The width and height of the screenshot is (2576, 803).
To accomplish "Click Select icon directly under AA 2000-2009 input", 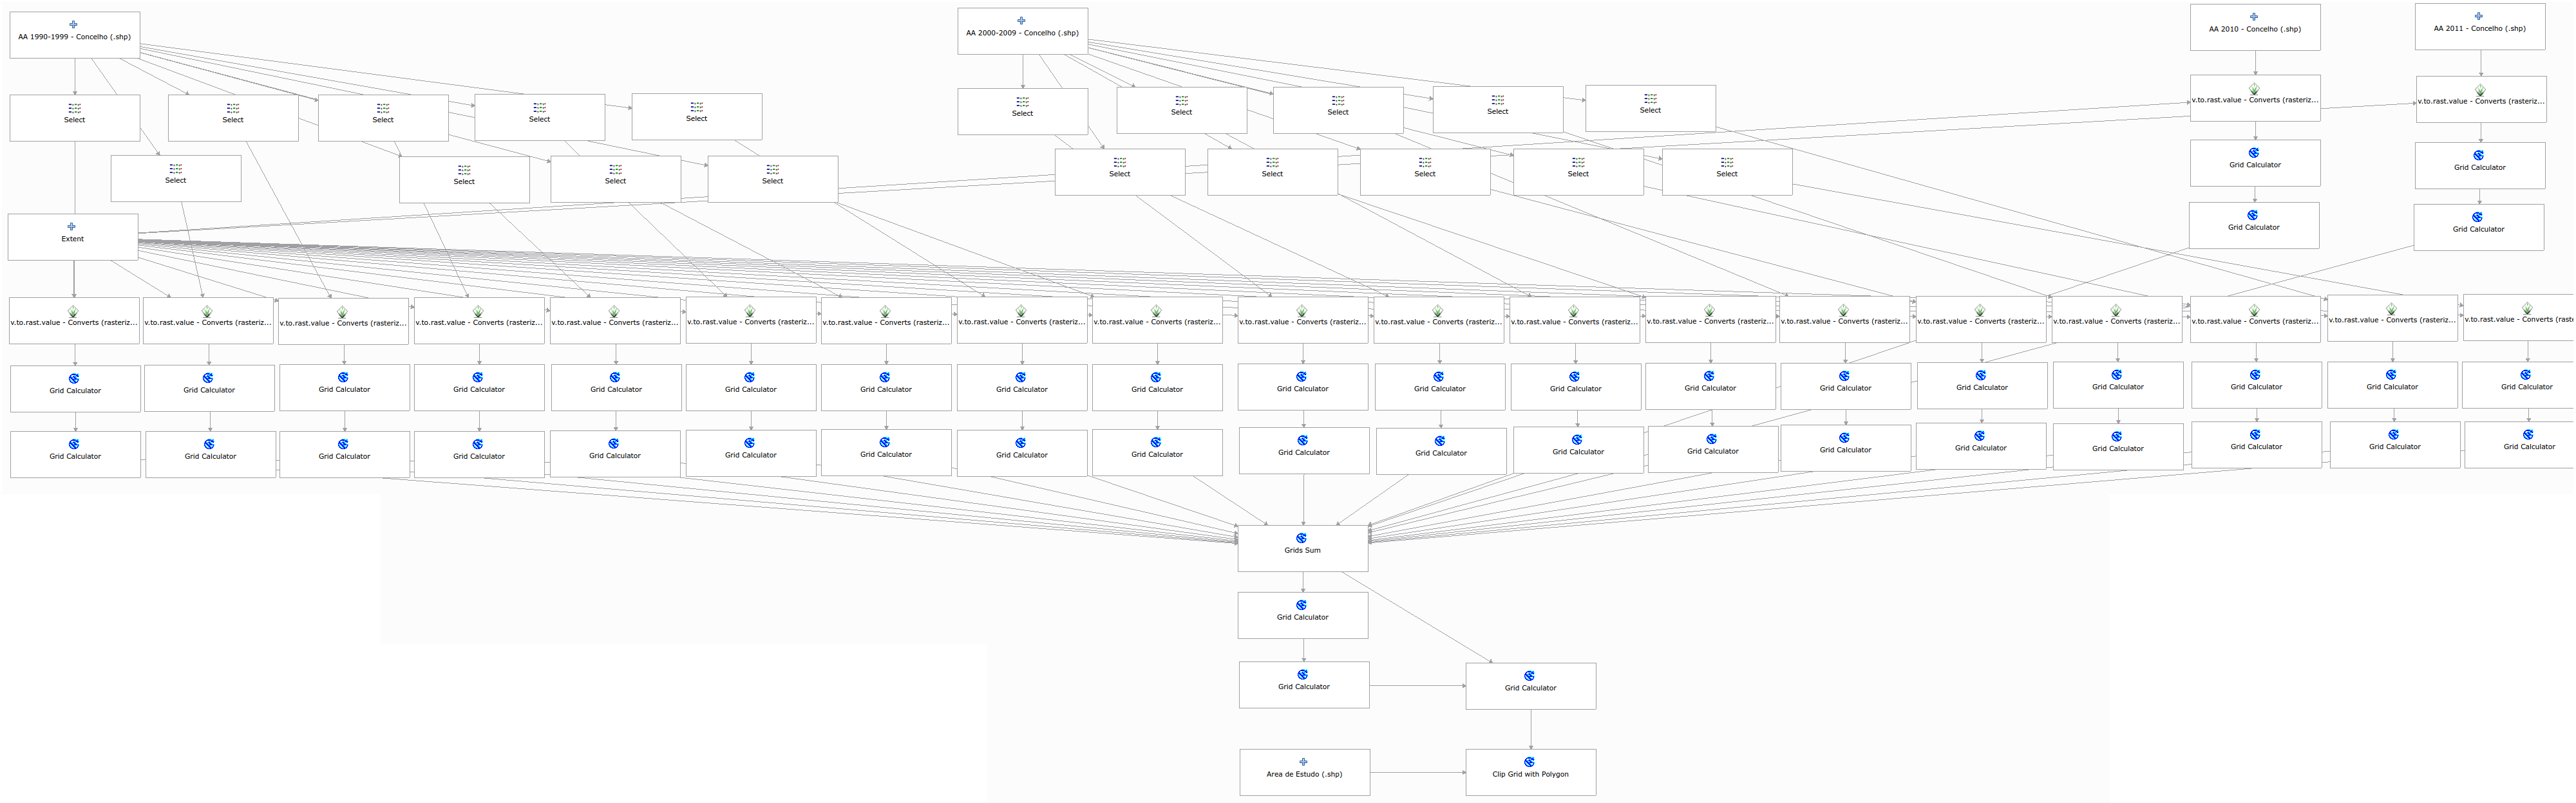I will 1022,102.
